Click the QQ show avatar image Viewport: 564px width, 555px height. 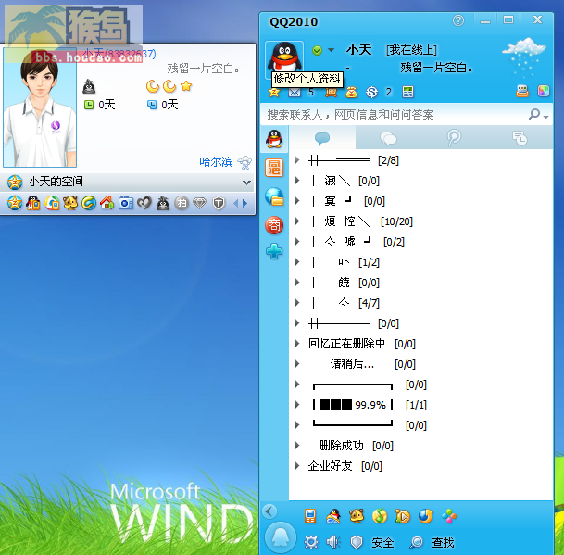(x=40, y=107)
